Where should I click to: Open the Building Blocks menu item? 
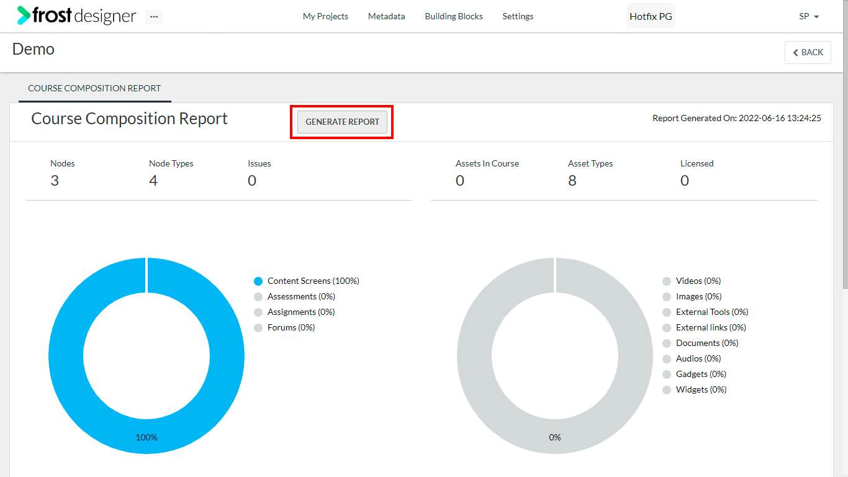(454, 16)
